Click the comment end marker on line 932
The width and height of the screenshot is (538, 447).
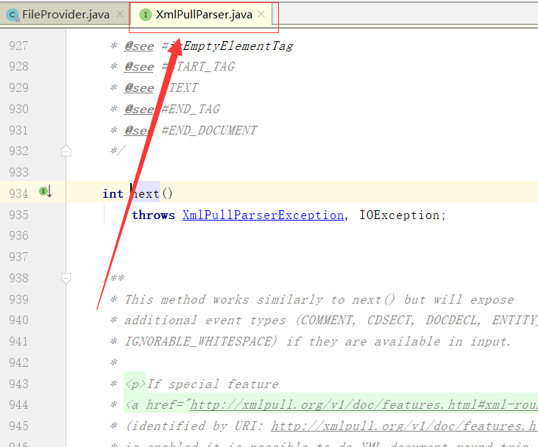[118, 151]
